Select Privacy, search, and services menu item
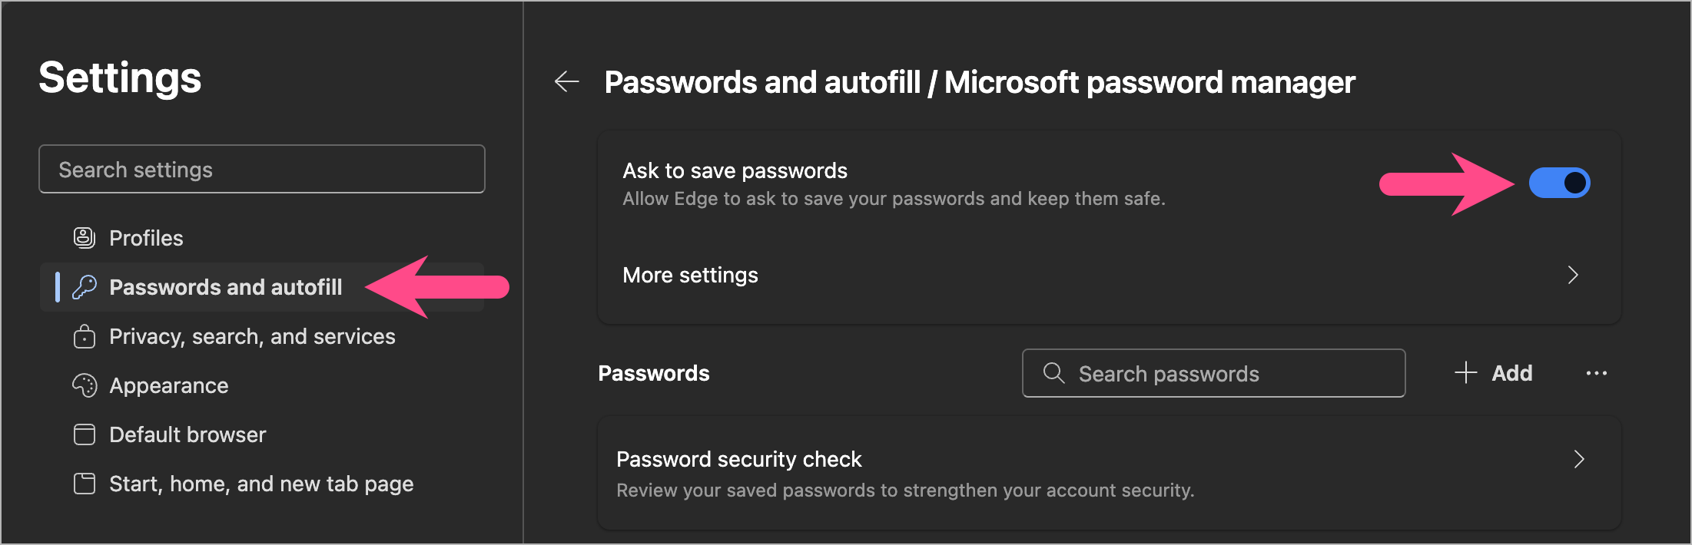The height and width of the screenshot is (545, 1692). [x=252, y=336]
